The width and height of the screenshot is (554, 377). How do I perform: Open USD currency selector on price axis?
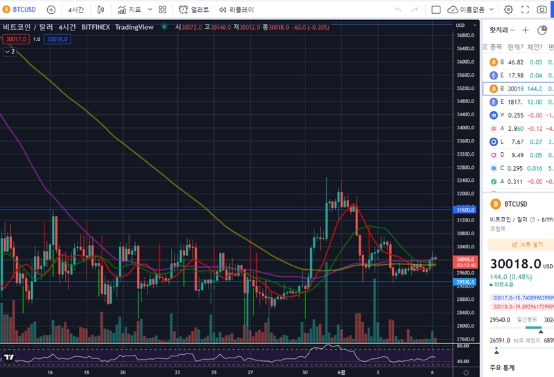click(465, 26)
